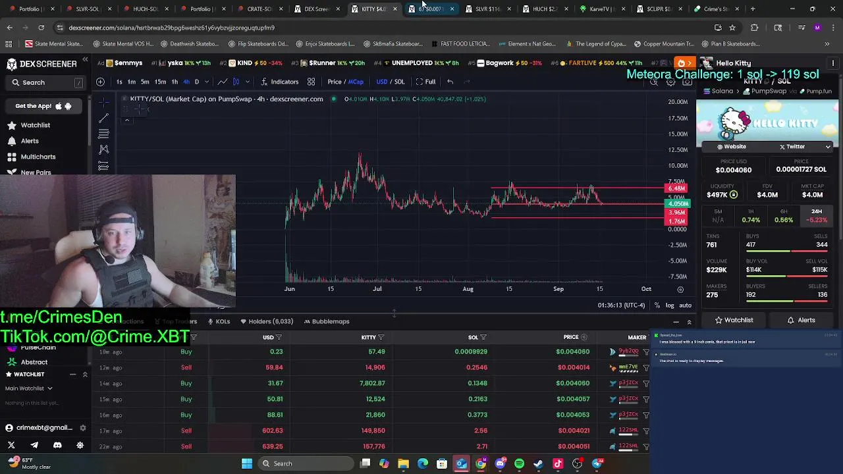Switch chart to Price mode
The height and width of the screenshot is (474, 843).
335,82
